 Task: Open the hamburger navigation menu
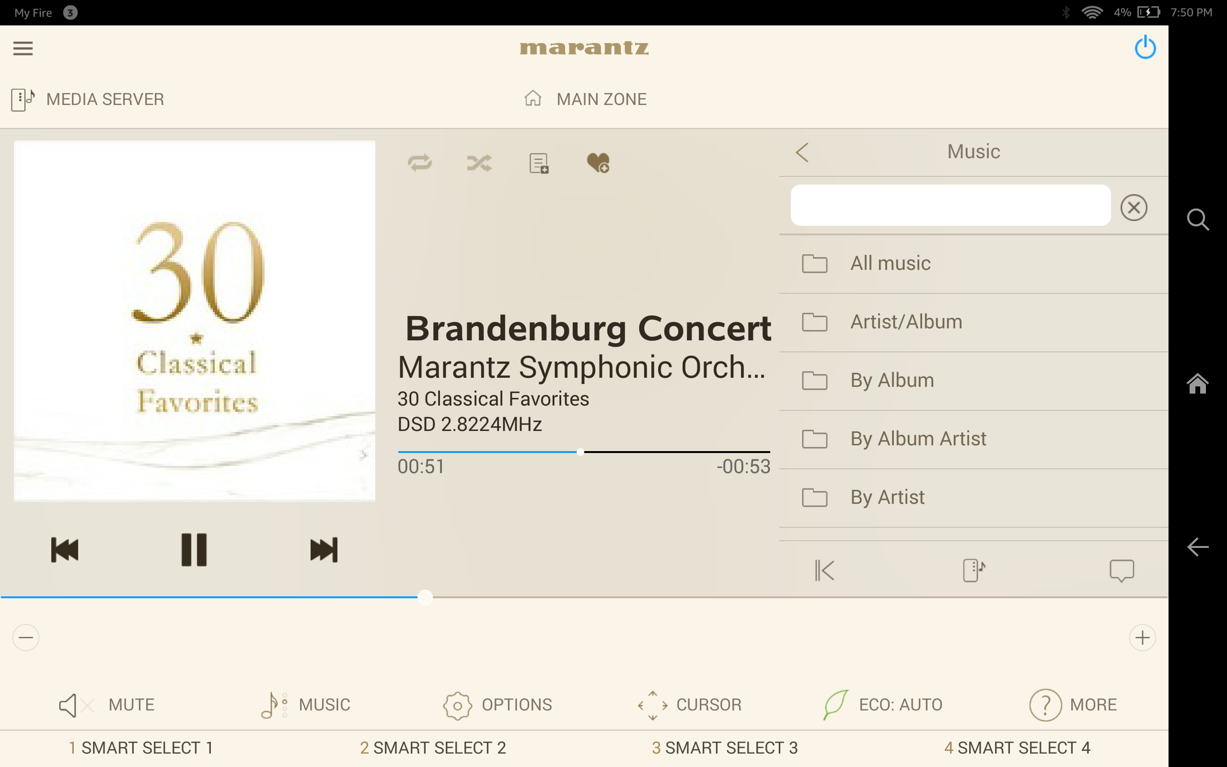[x=23, y=47]
